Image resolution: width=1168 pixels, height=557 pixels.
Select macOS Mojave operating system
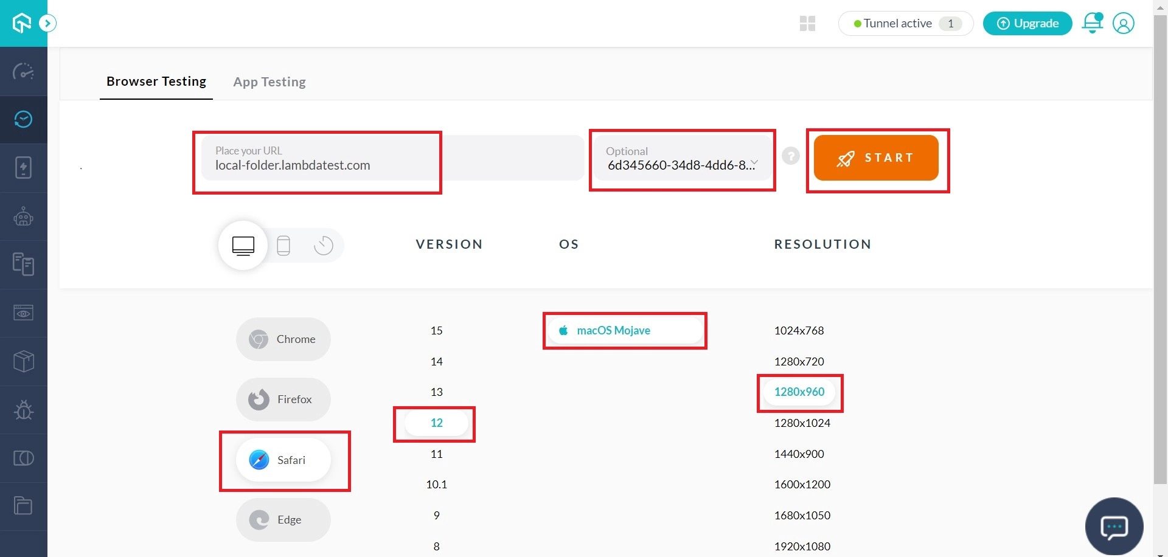625,331
